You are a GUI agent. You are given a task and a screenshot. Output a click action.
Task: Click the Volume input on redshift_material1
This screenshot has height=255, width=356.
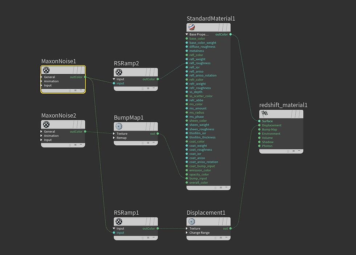tap(259, 138)
